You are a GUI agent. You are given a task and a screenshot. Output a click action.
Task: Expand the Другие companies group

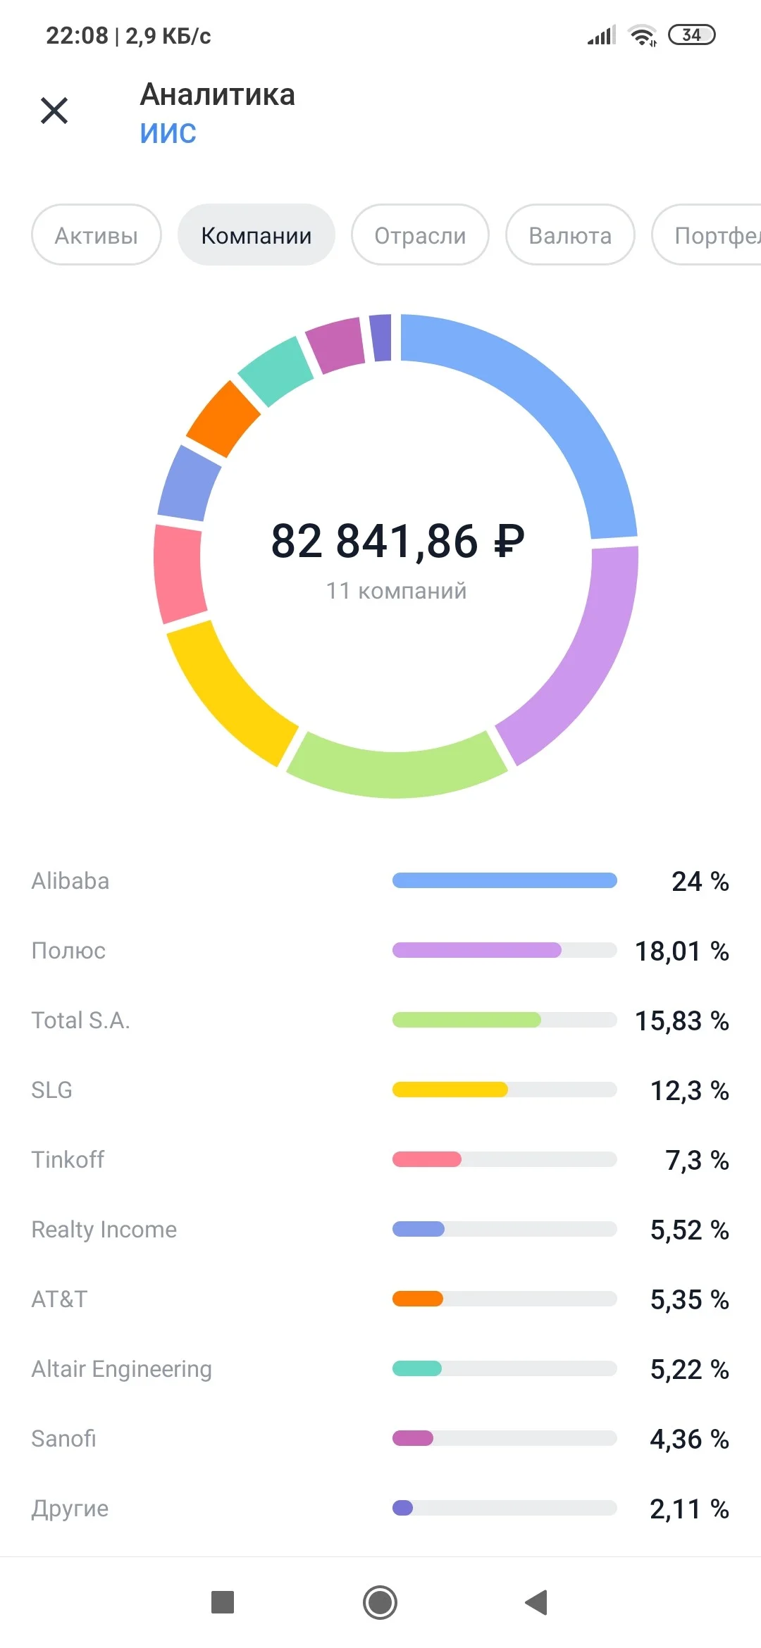point(380,1508)
